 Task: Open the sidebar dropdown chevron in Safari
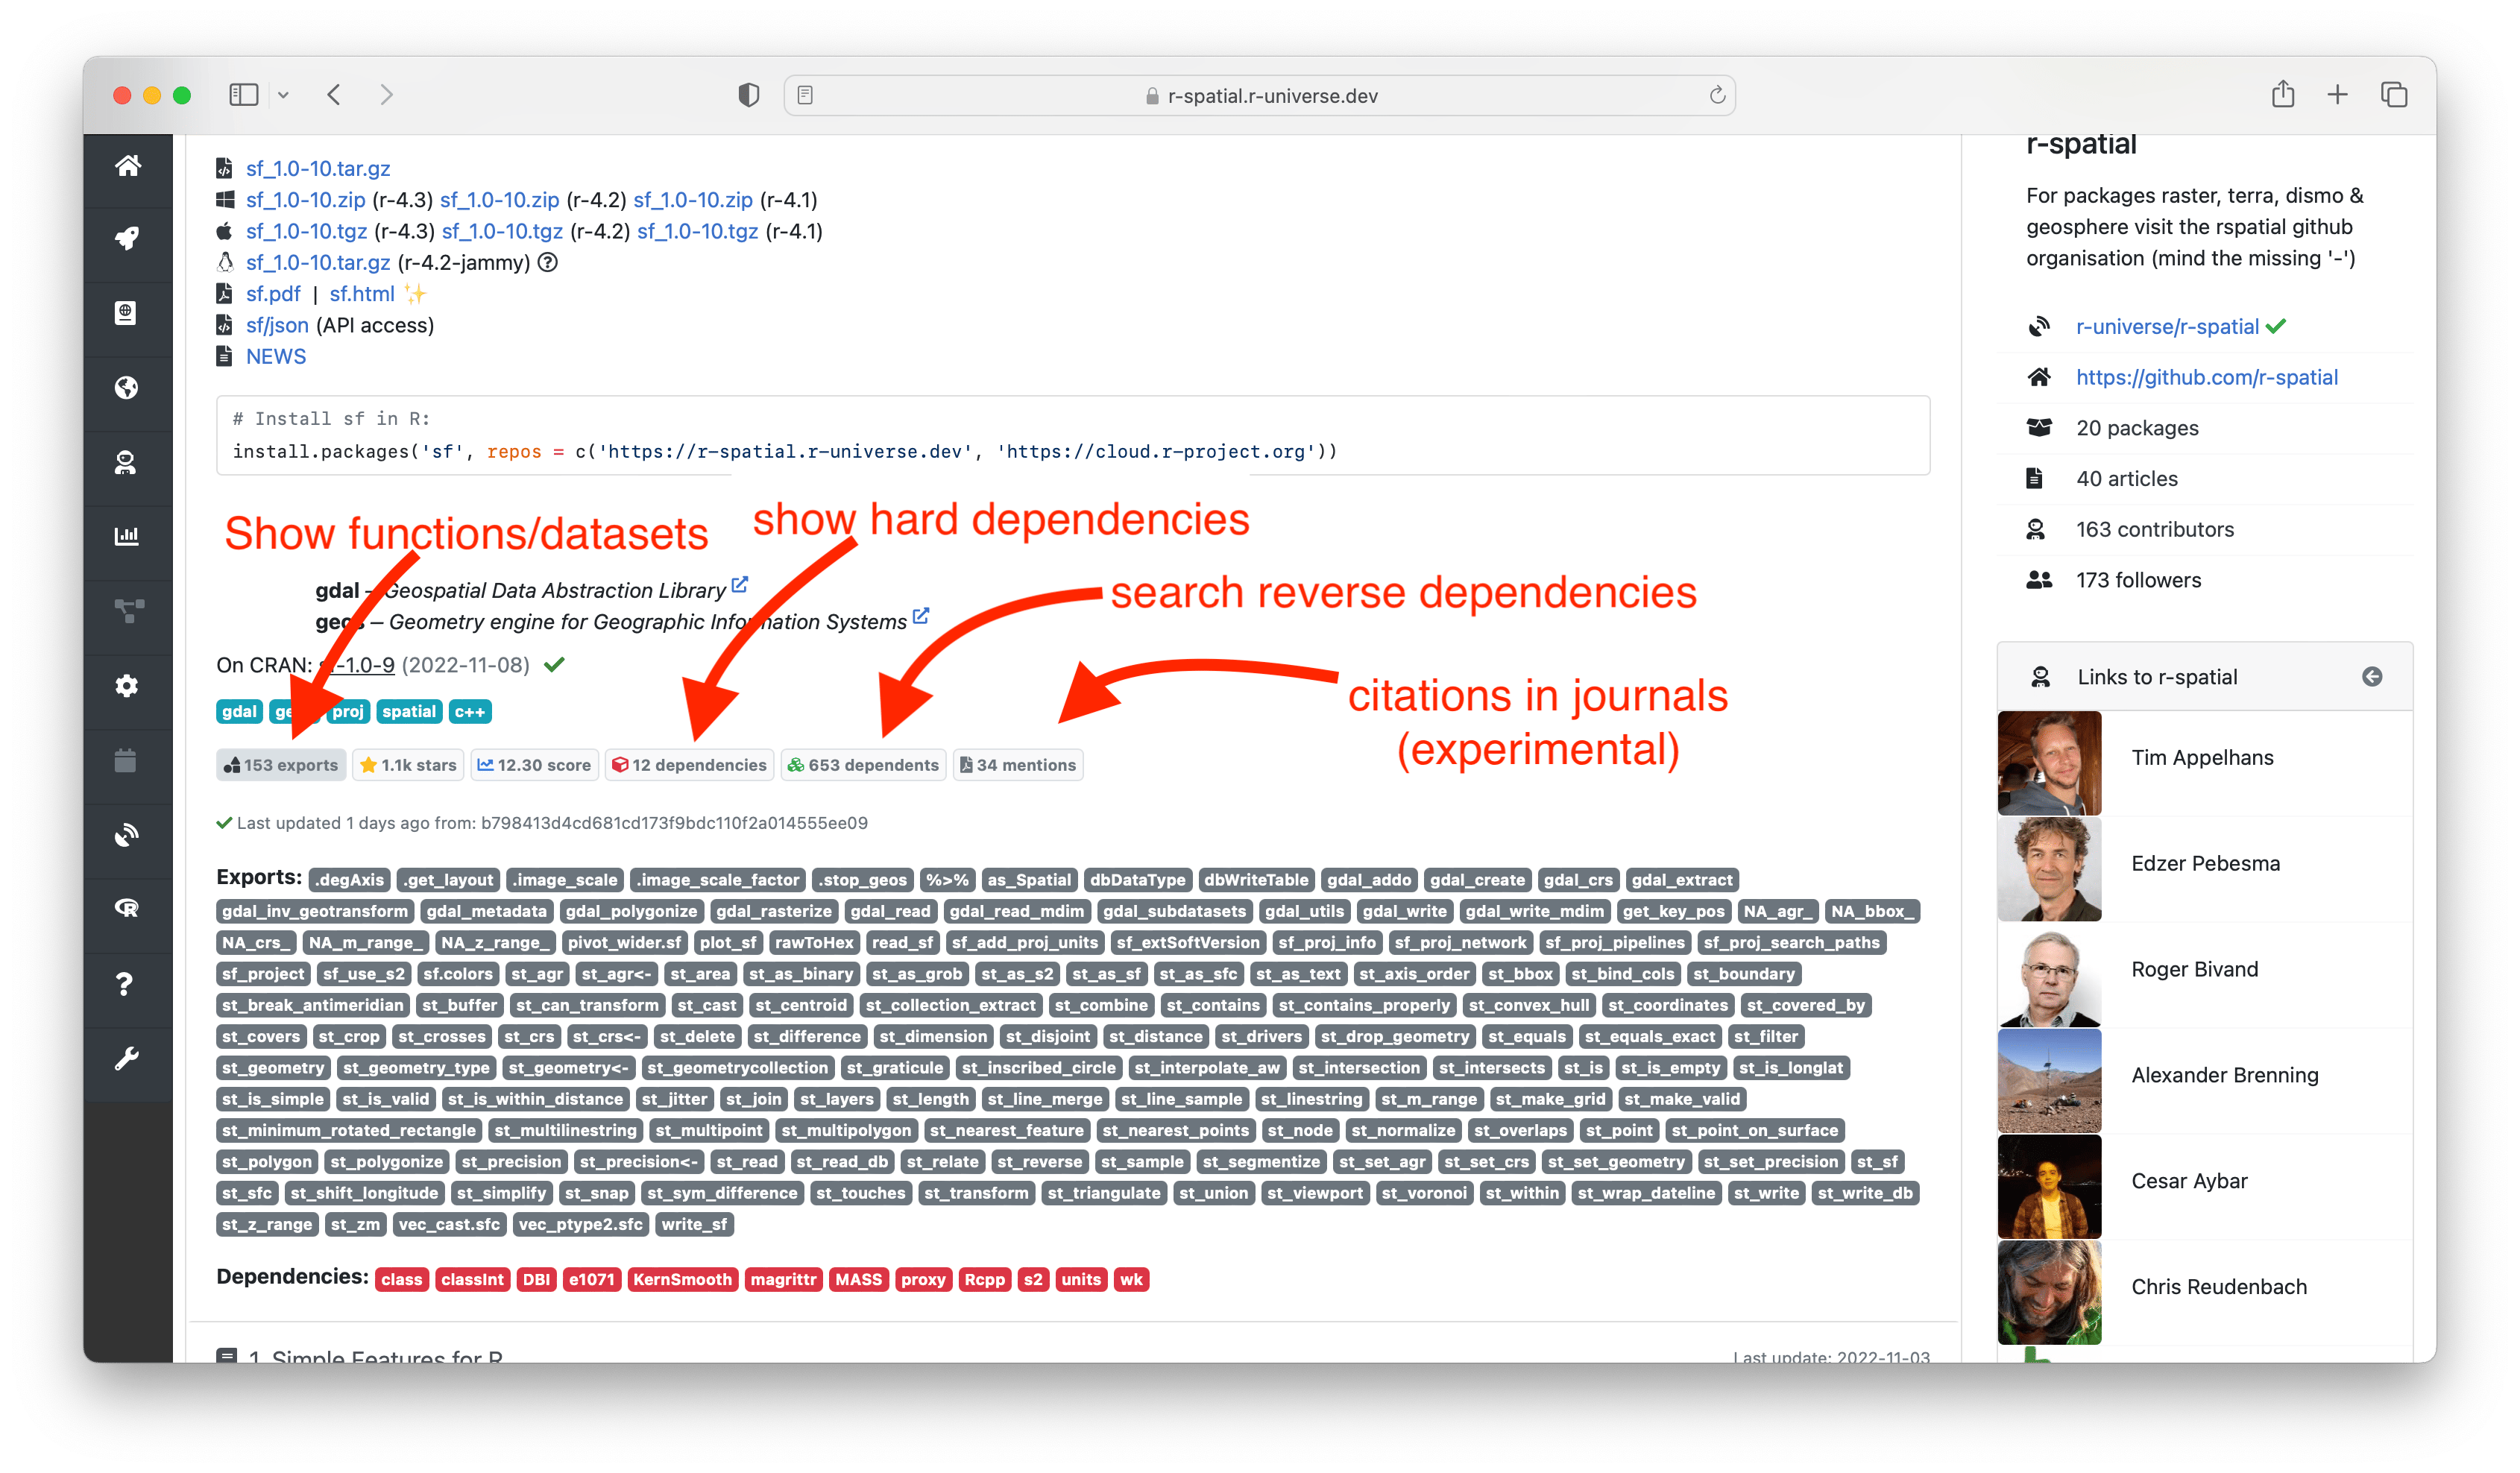283,95
